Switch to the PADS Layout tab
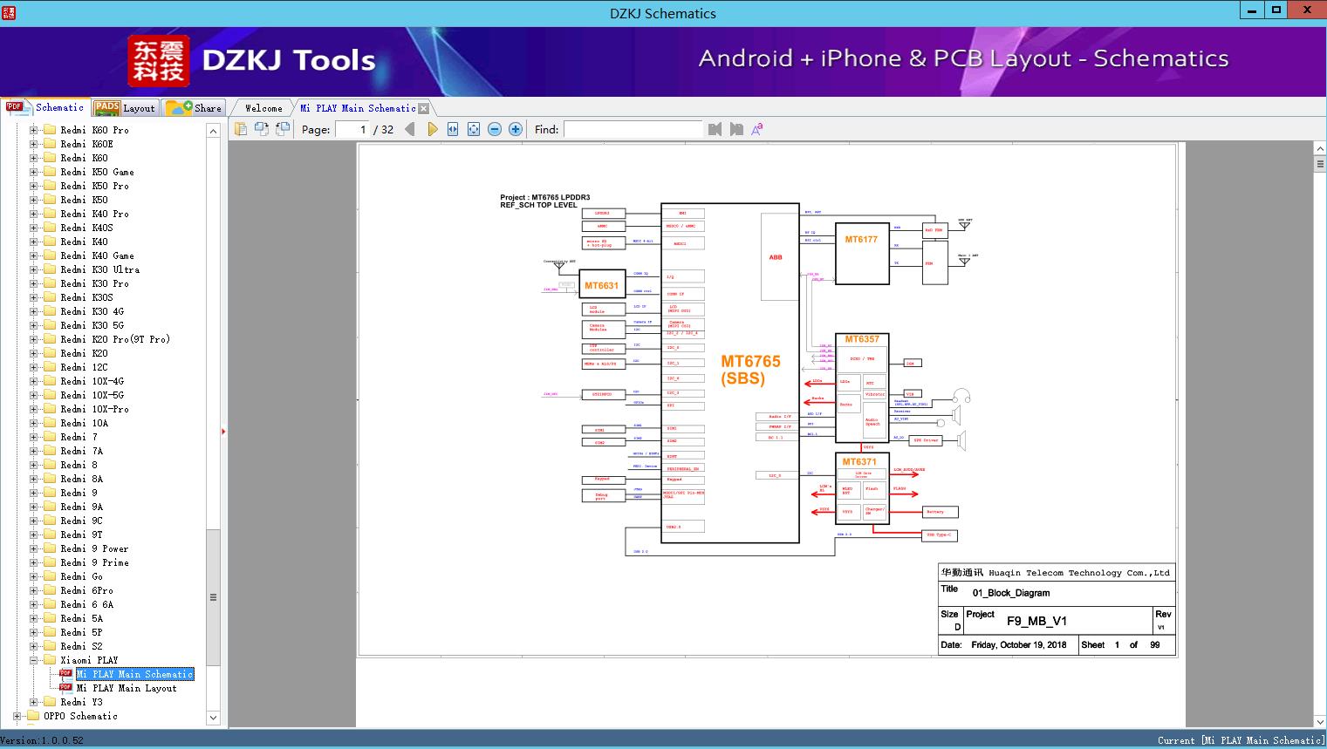 pos(124,108)
